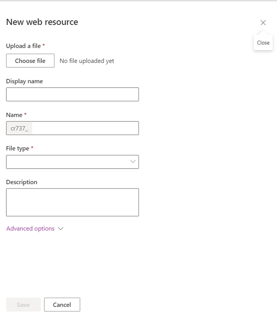
Task: Open the File type dropdown chevron
Action: (x=133, y=162)
